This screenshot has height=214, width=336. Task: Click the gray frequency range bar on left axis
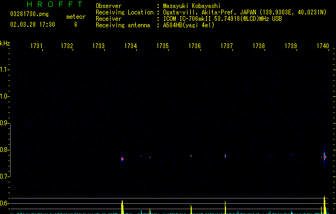(10, 150)
